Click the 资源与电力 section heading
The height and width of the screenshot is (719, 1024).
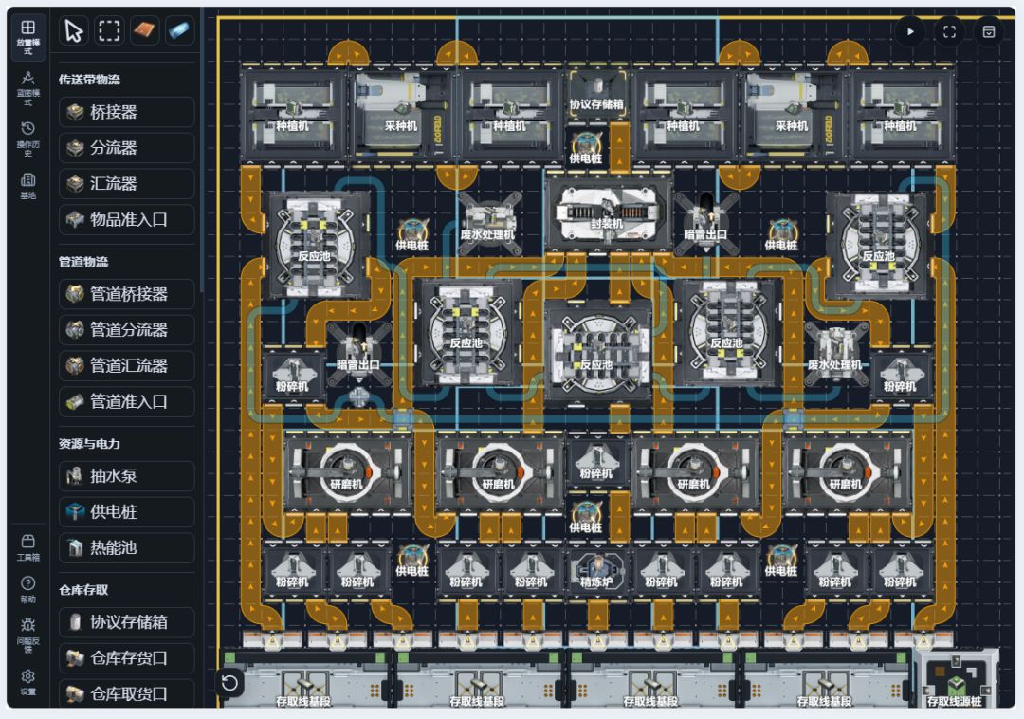click(89, 444)
